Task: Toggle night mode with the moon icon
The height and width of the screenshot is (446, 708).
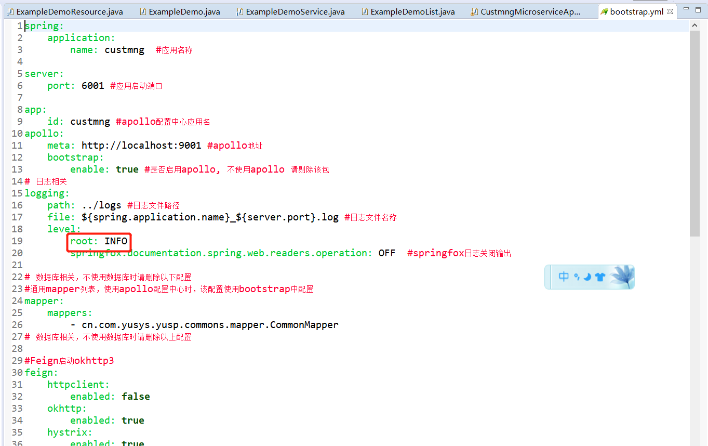Action: [587, 277]
